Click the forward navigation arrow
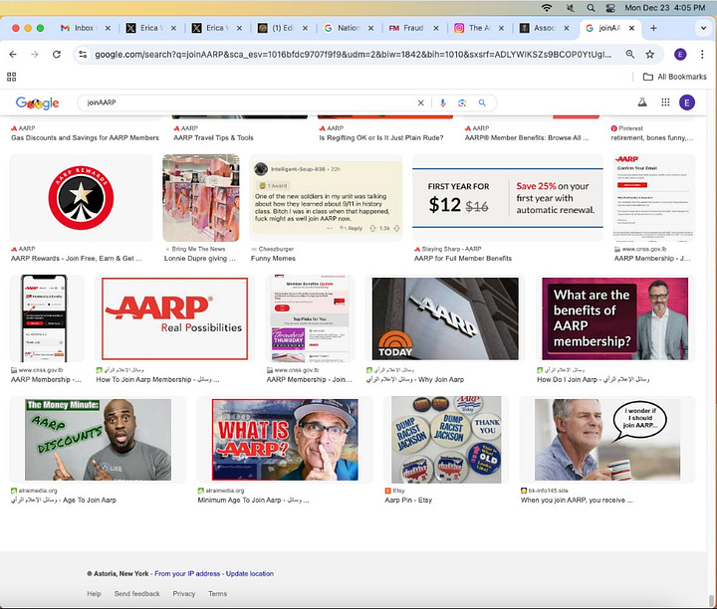Viewport: 717px width, 609px height. 35,55
